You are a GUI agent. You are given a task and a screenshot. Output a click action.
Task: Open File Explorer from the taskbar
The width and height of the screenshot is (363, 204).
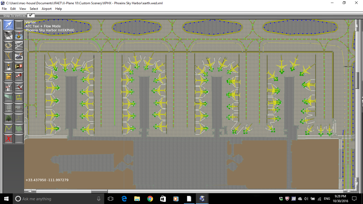tap(137, 199)
